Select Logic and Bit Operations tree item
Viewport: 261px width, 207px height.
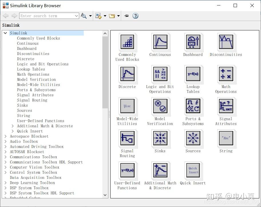click(43, 64)
